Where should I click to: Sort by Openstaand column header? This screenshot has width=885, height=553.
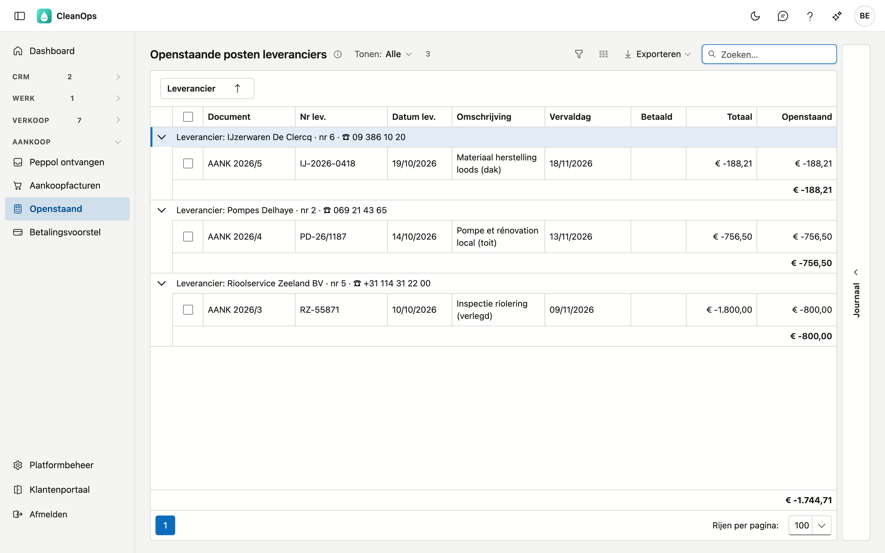tap(796, 117)
